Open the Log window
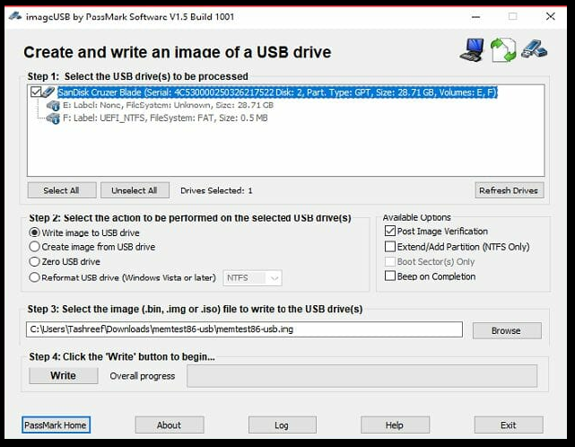Screen dimensions: 575x447 [x=282, y=425]
